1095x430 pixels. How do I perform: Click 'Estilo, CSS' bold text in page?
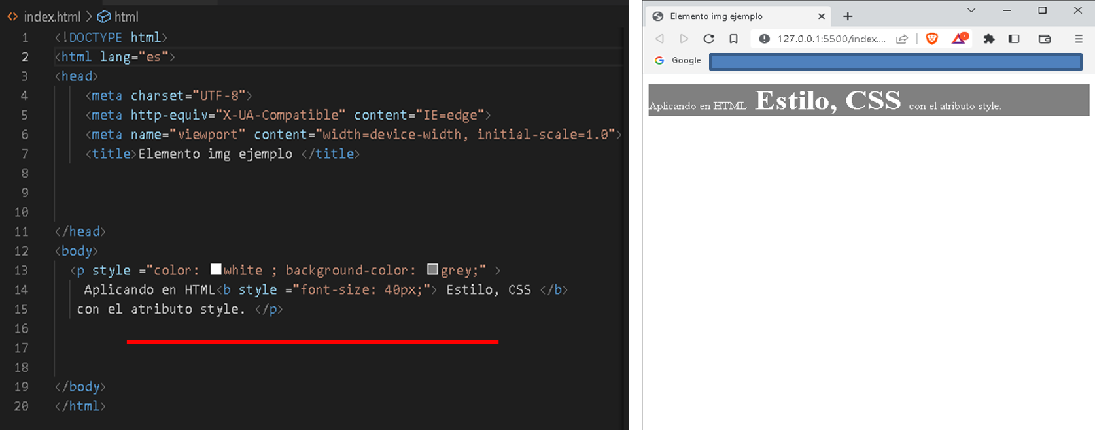pyautogui.click(x=827, y=100)
